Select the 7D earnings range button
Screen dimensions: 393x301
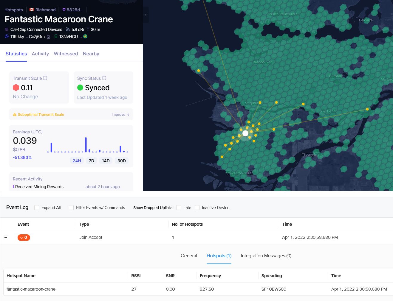tap(92, 161)
